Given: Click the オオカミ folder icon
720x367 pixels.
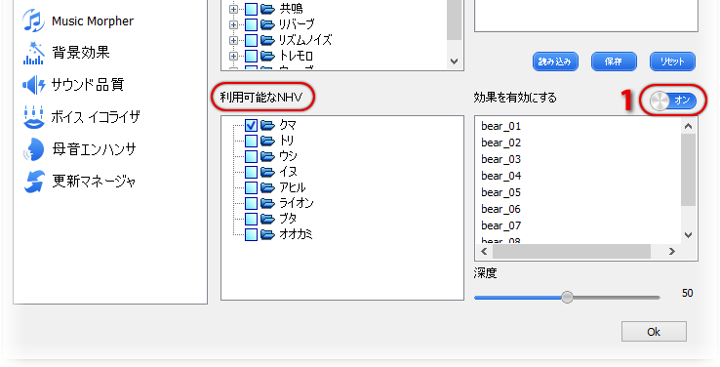Looking at the screenshot, I should (267, 234).
